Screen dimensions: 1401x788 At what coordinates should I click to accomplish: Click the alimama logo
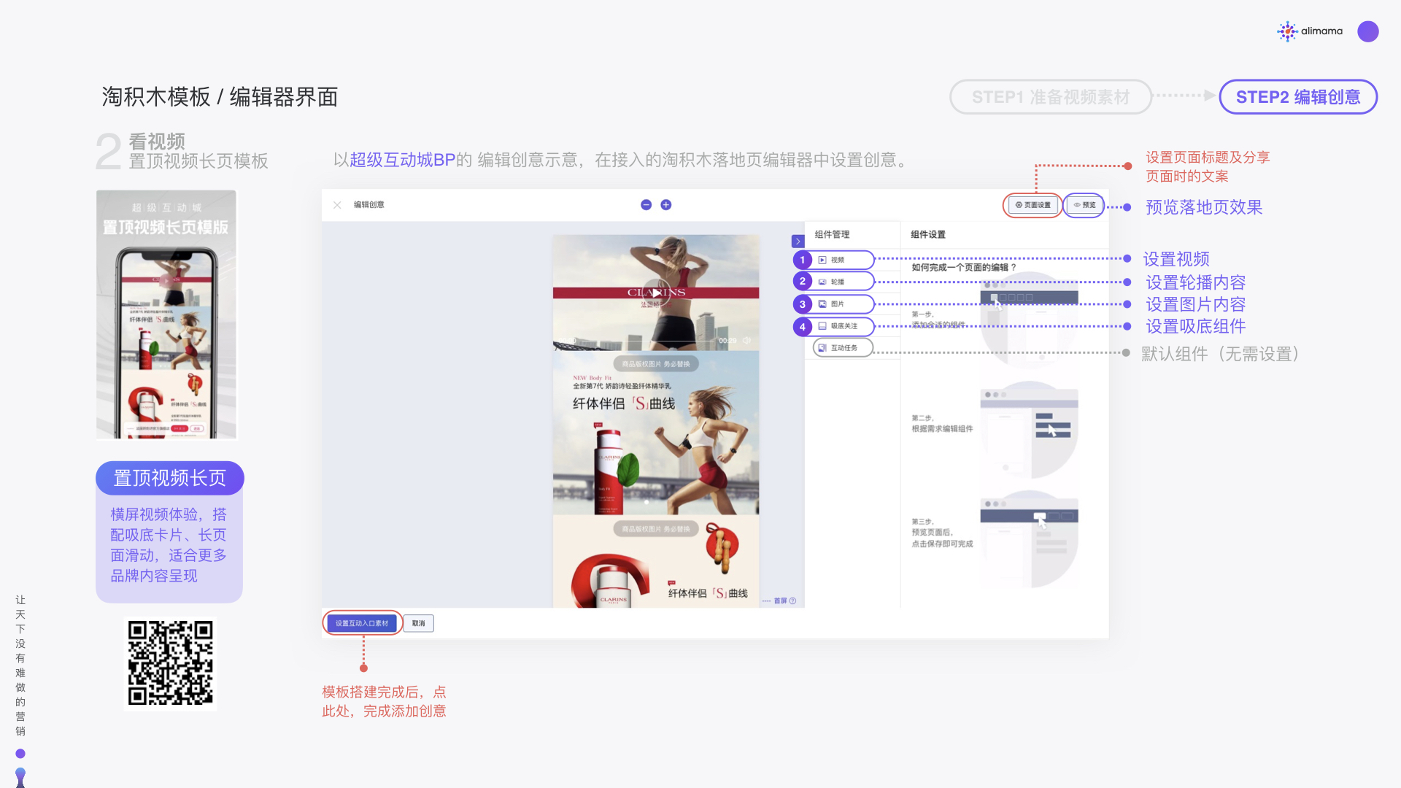coord(1310,31)
